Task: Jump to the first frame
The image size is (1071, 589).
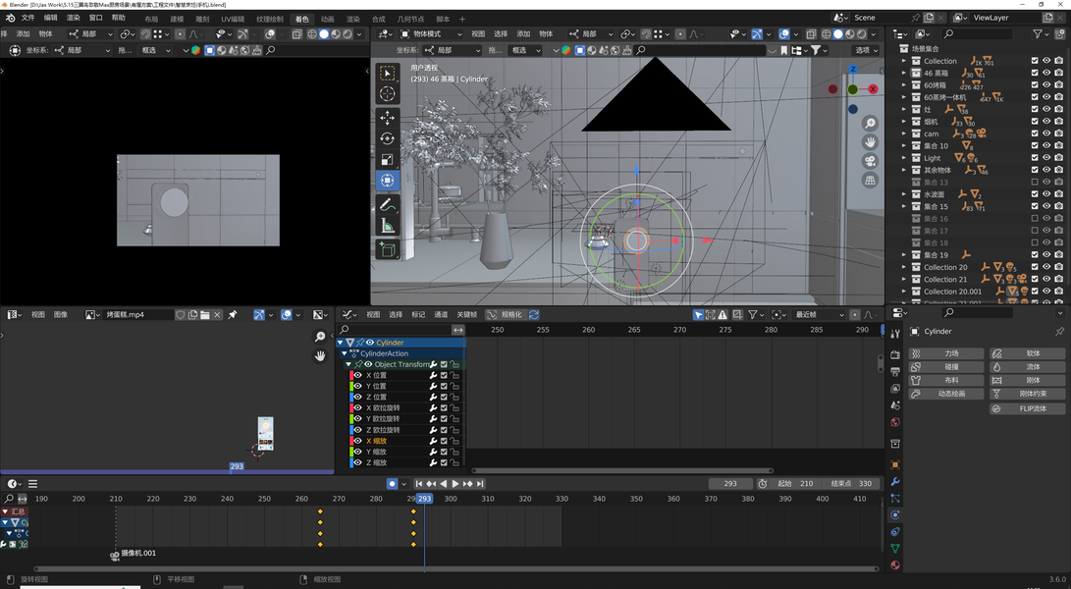Action: tap(419, 483)
